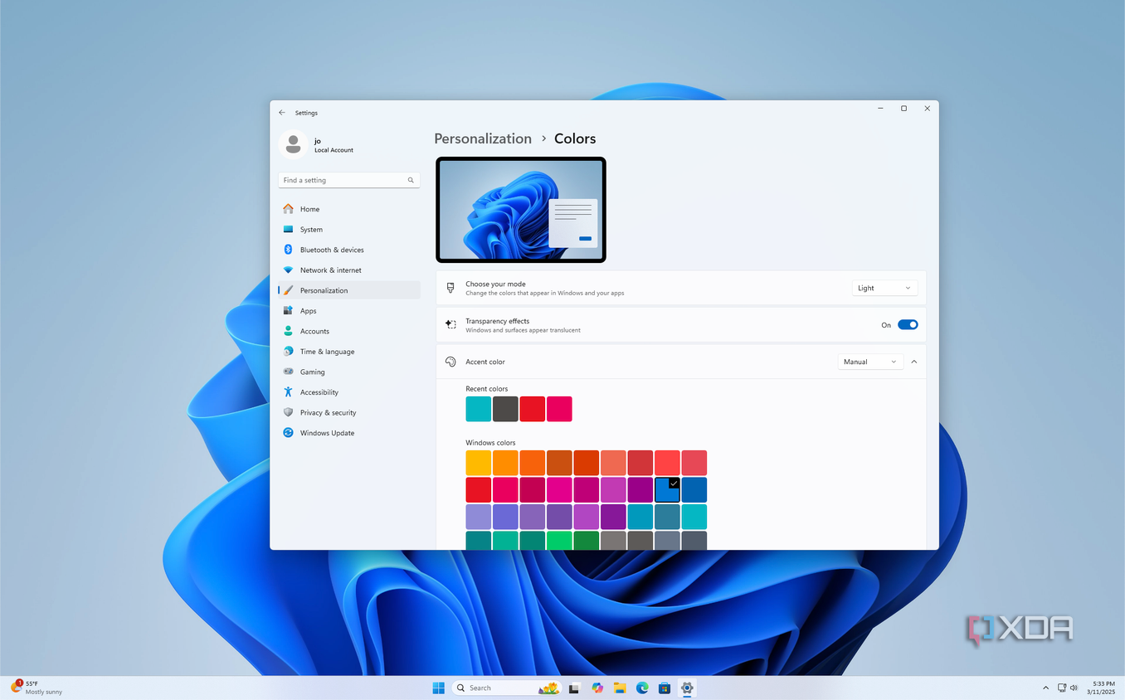Click the network icon in the system tray
The width and height of the screenshot is (1125, 700).
[1062, 688]
